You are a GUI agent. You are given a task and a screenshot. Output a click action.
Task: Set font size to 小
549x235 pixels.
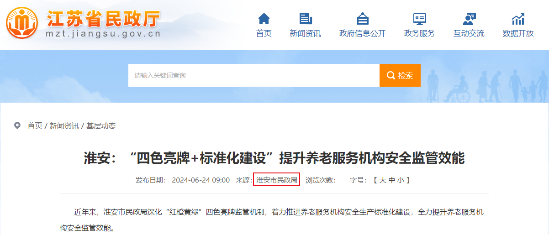click(400, 180)
